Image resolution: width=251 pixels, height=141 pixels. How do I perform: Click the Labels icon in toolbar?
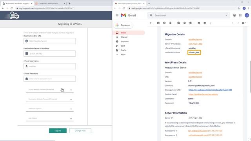tap(205, 23)
